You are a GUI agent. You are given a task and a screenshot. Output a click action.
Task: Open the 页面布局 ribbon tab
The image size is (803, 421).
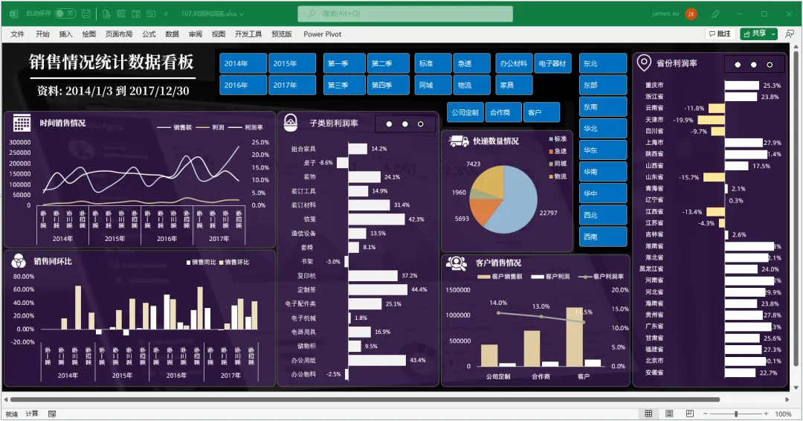pyautogui.click(x=119, y=33)
